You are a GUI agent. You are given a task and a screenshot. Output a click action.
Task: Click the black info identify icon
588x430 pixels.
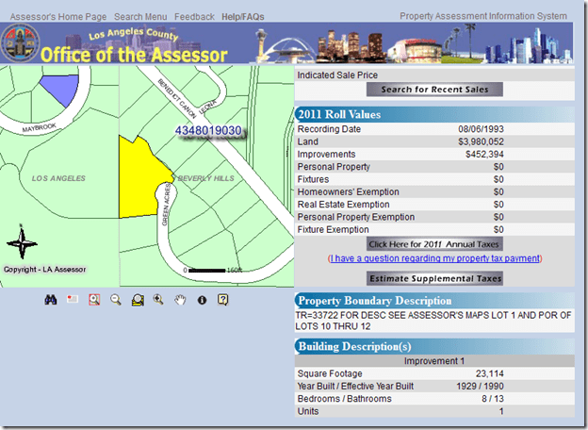tap(202, 300)
